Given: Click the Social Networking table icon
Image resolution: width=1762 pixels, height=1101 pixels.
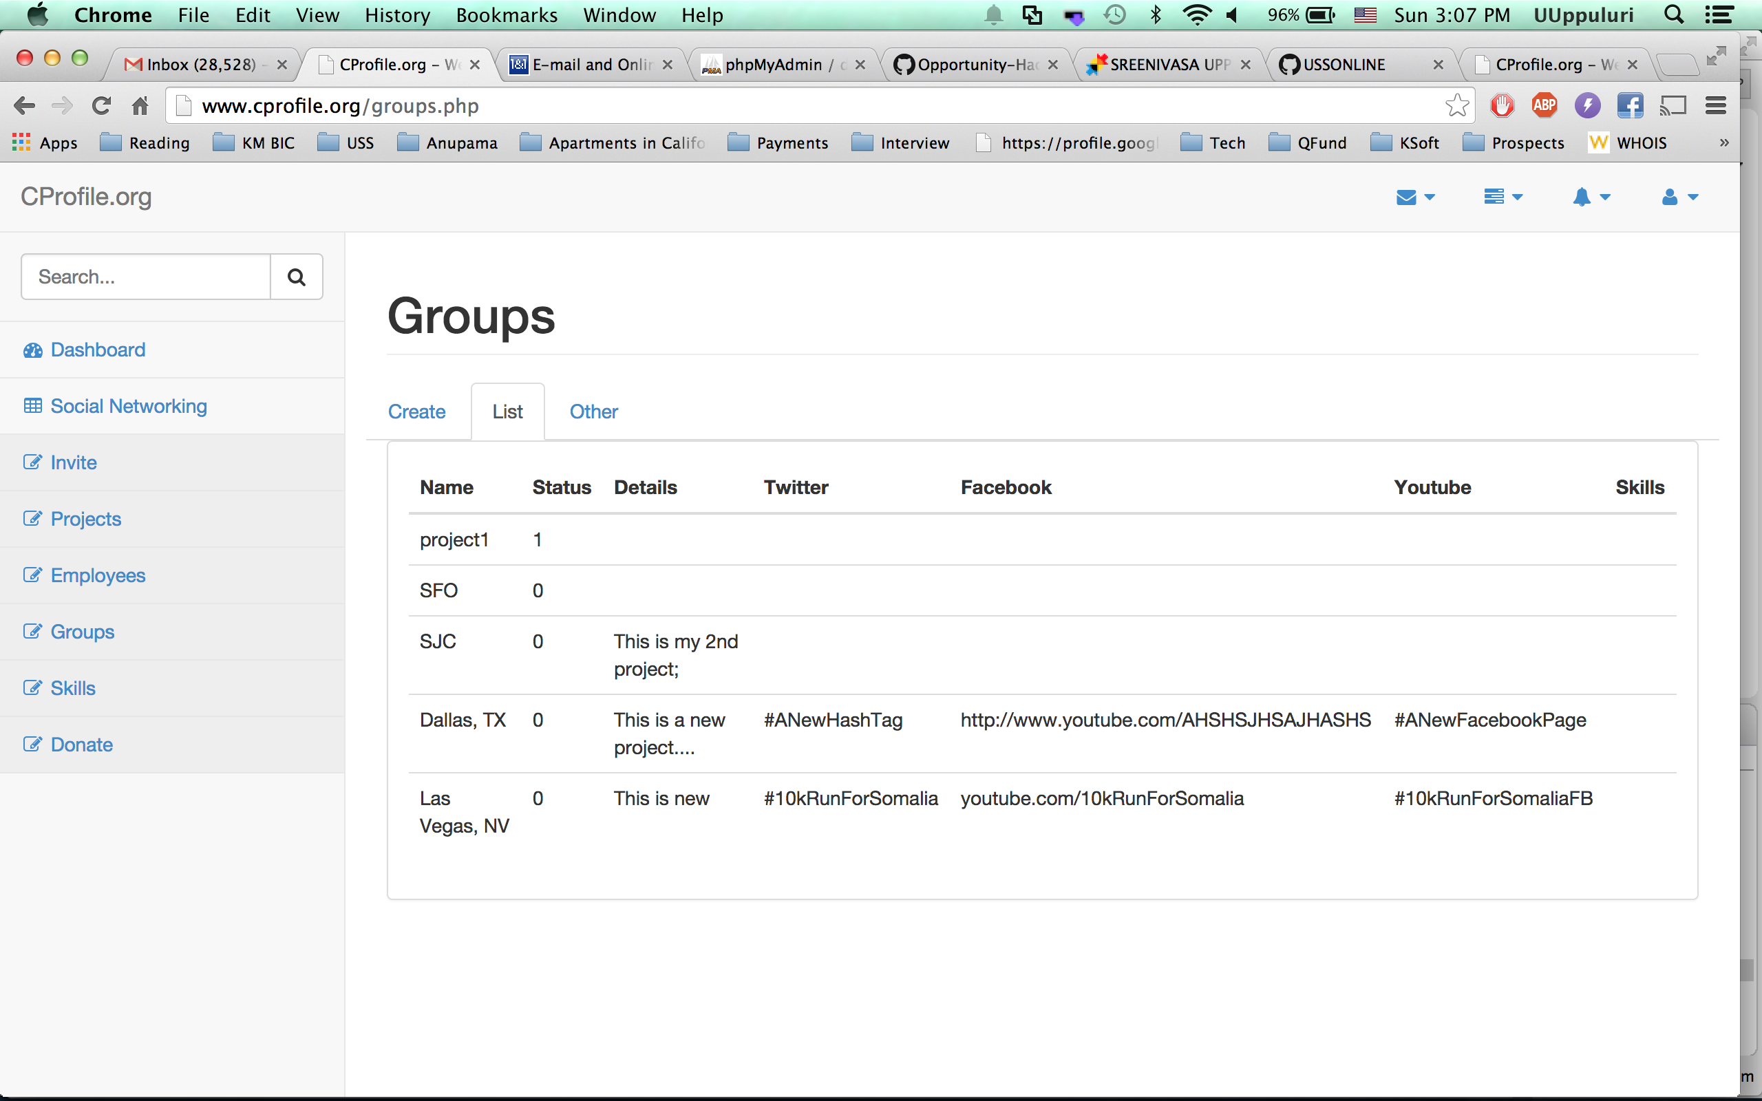Looking at the screenshot, I should point(33,406).
